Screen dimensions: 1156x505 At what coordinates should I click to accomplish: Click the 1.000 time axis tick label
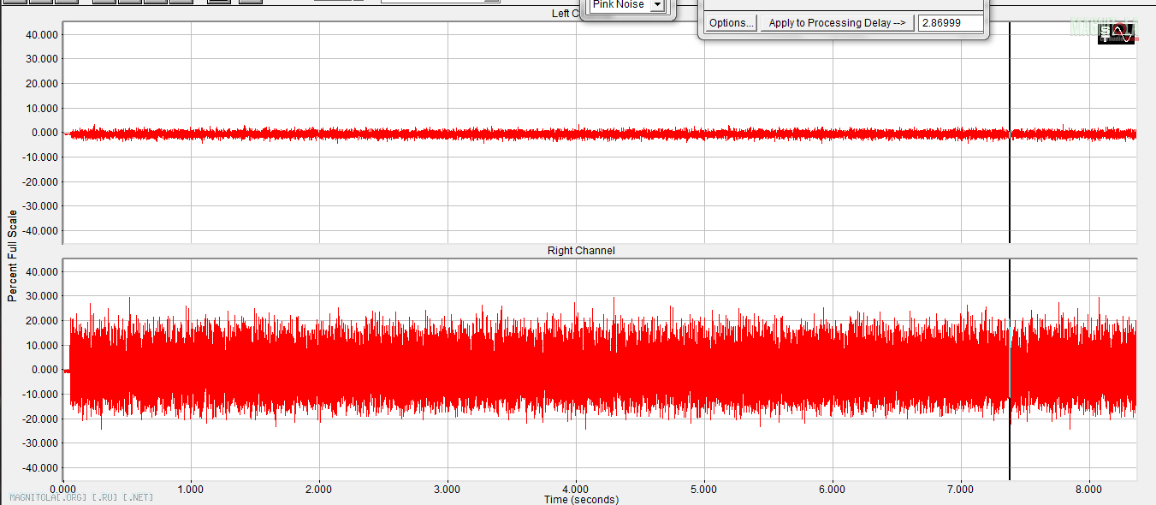coord(190,490)
